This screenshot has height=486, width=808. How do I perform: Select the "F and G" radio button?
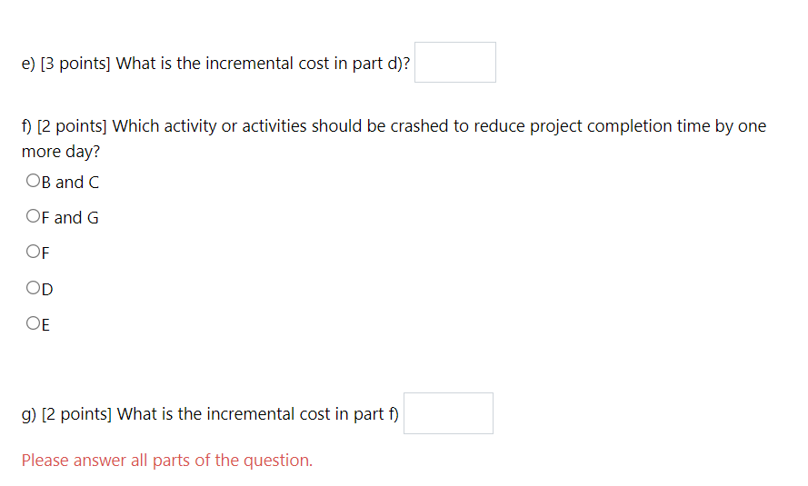pos(33,215)
